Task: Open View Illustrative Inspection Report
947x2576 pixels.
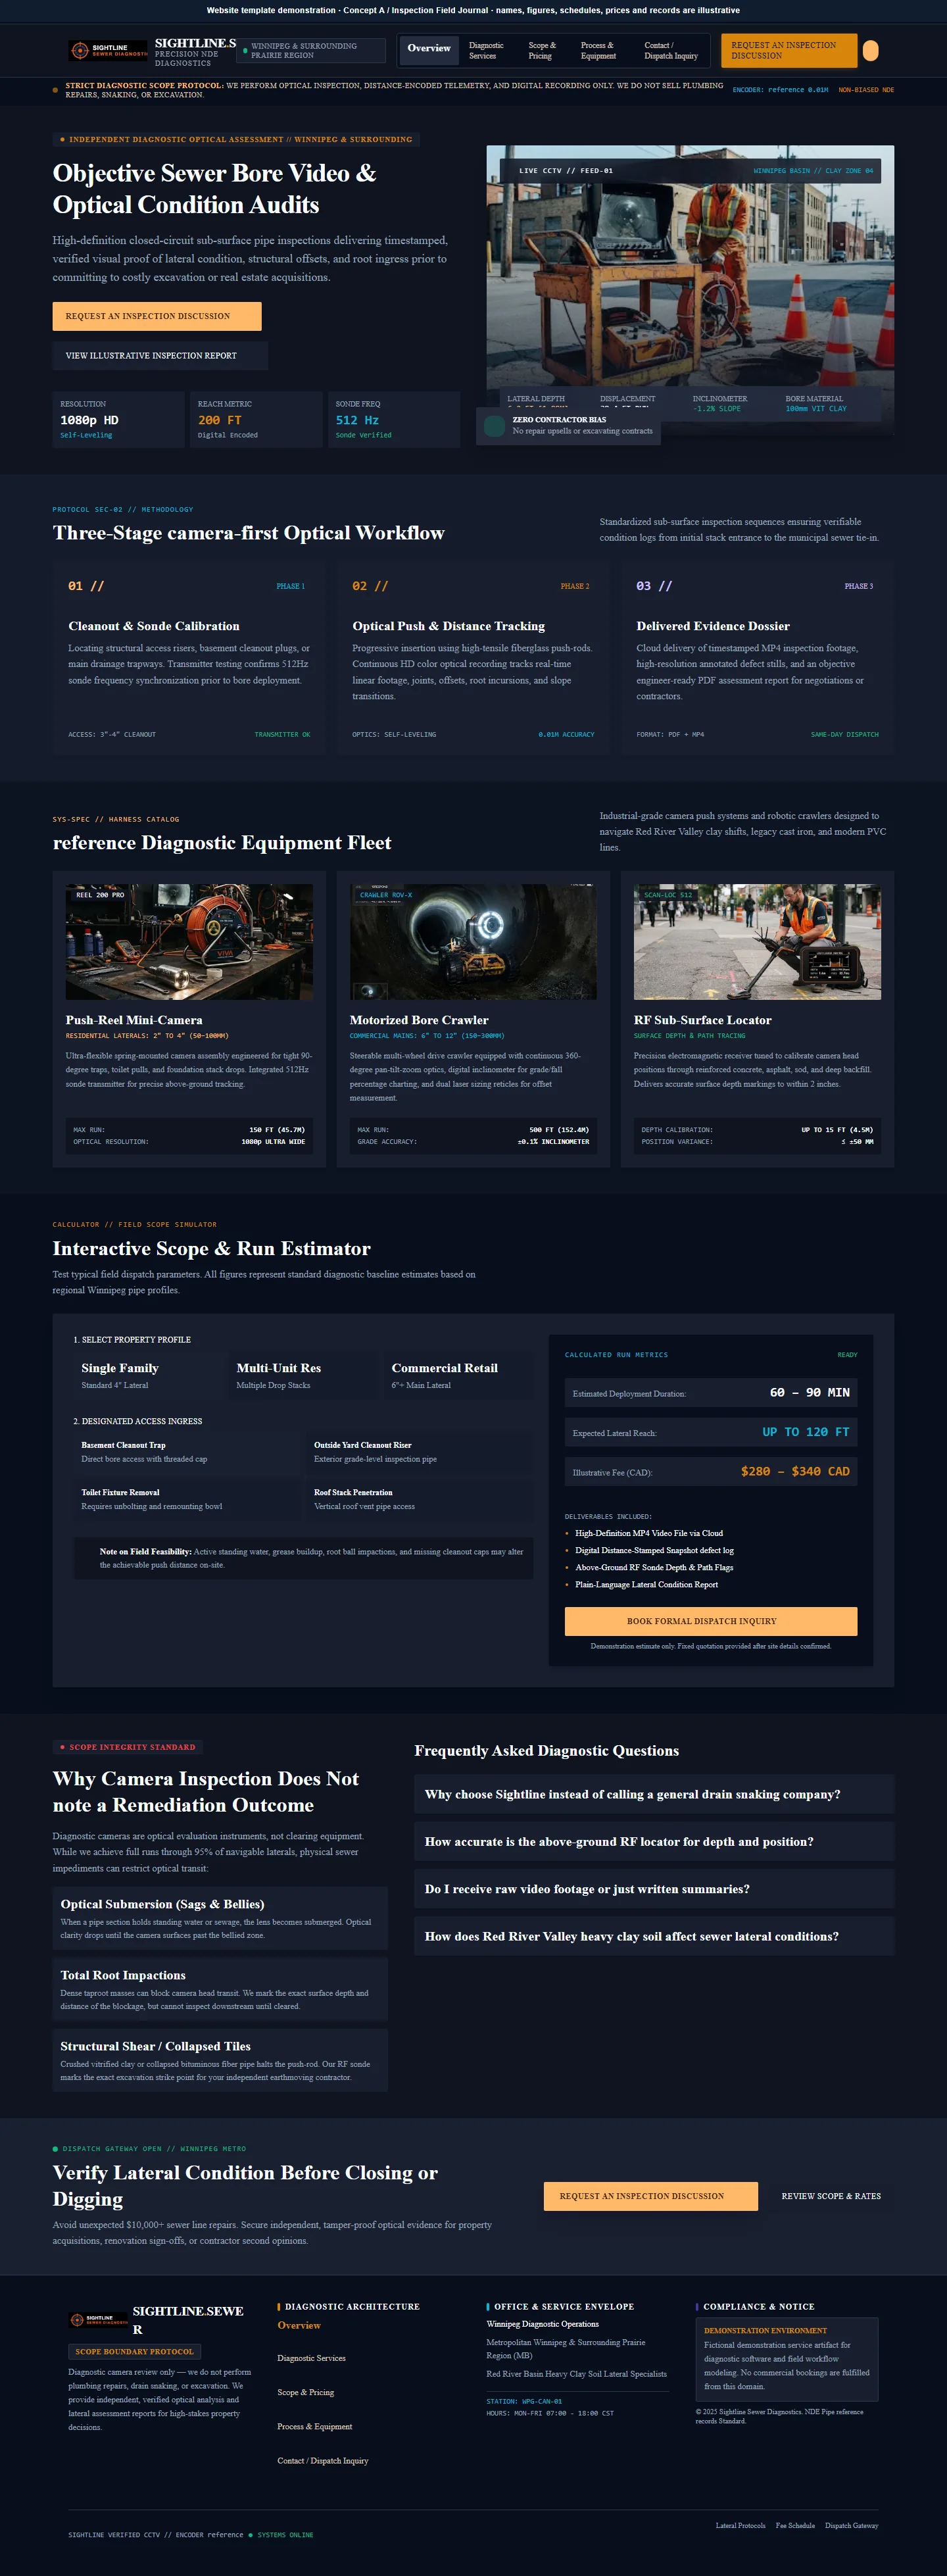Action: point(160,355)
